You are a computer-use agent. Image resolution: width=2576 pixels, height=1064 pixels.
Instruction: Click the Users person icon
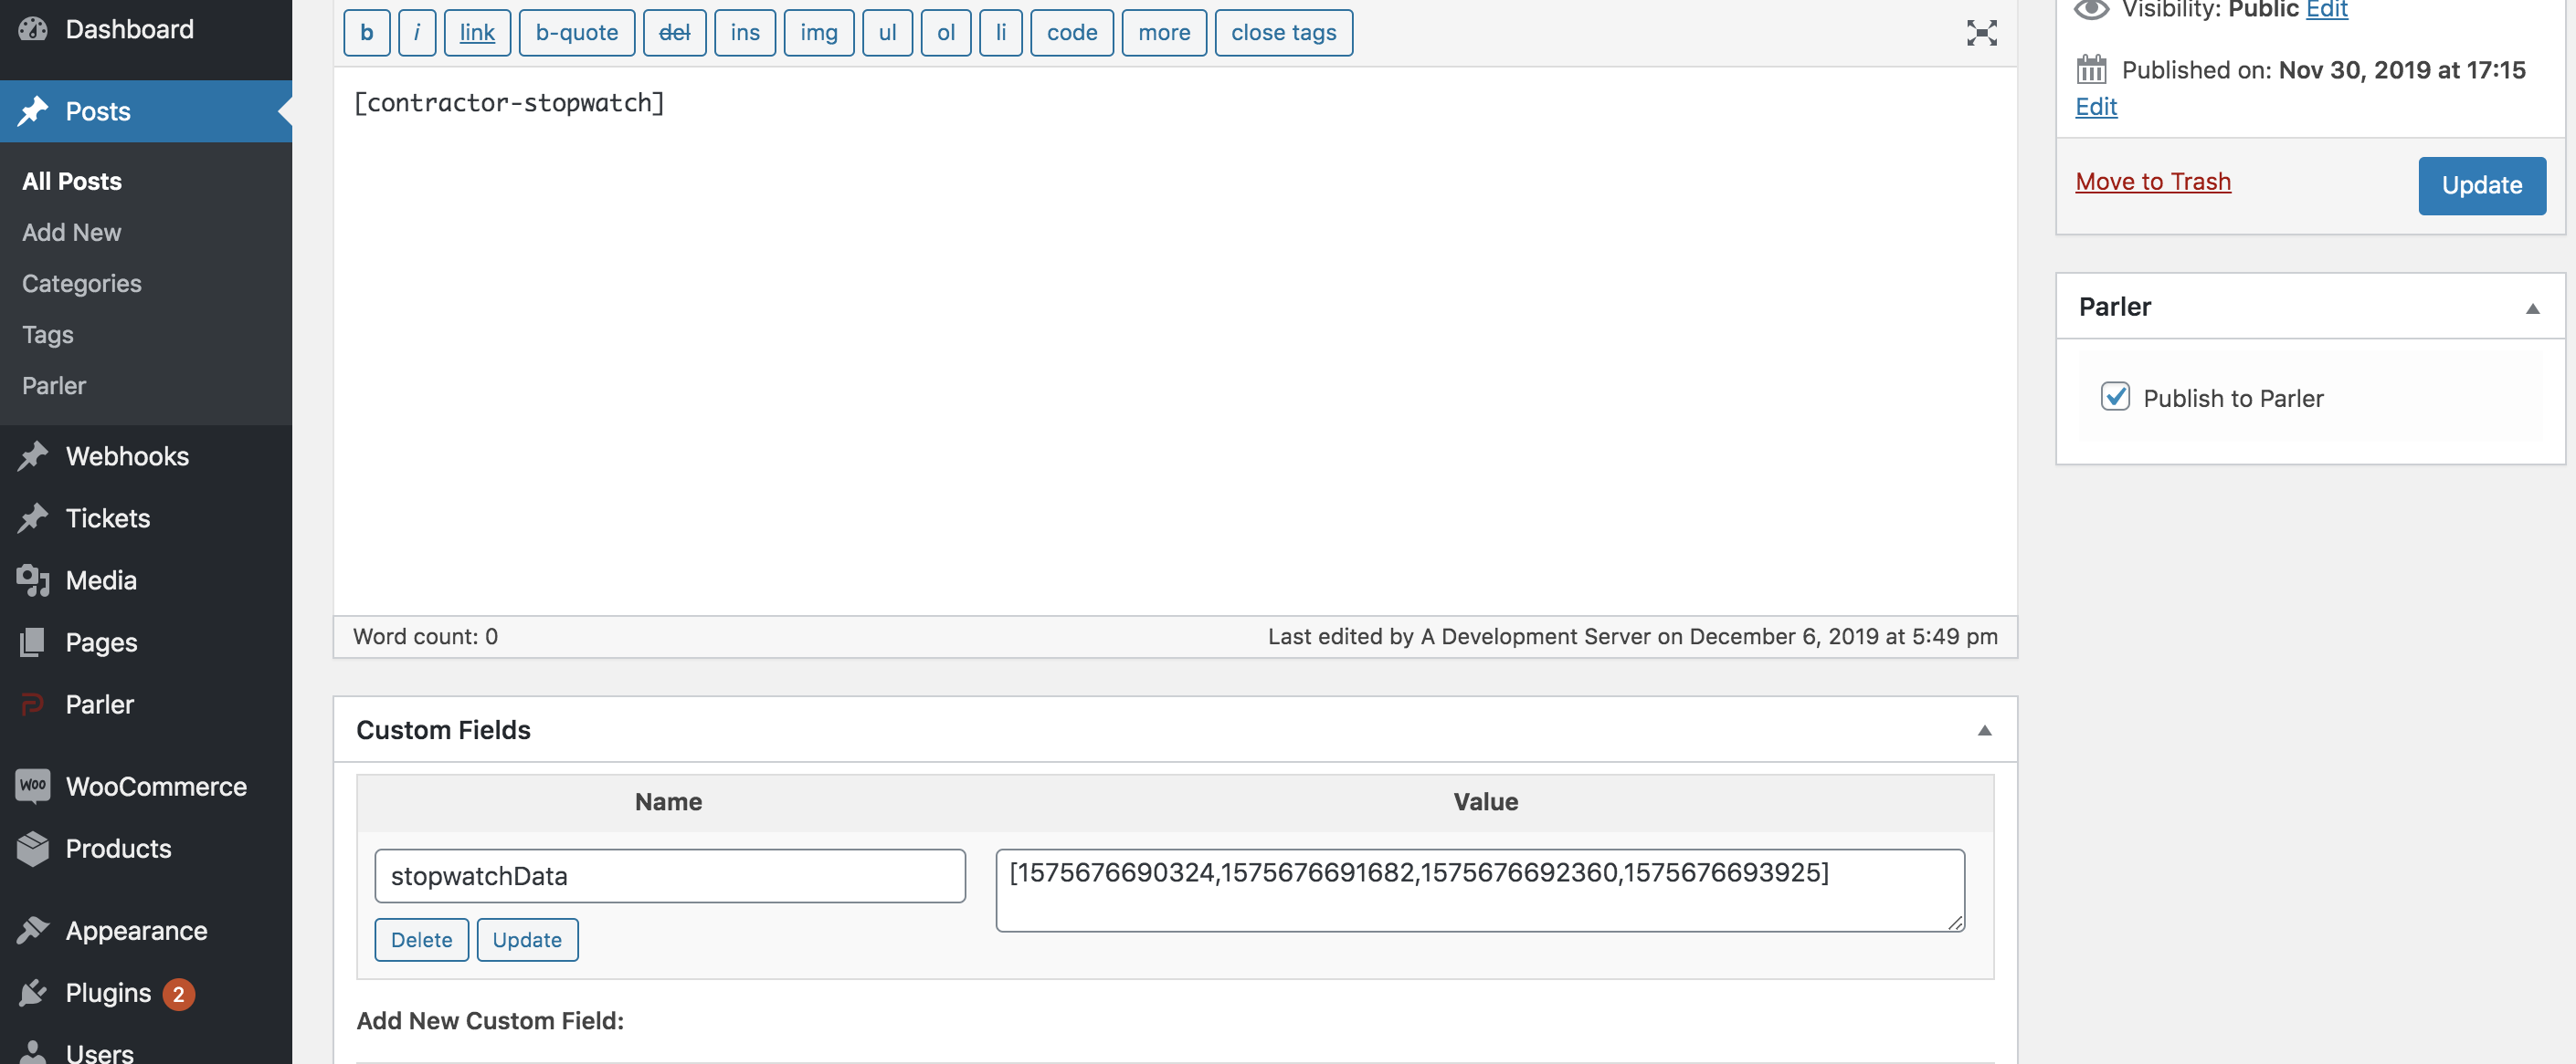pos(33,1052)
